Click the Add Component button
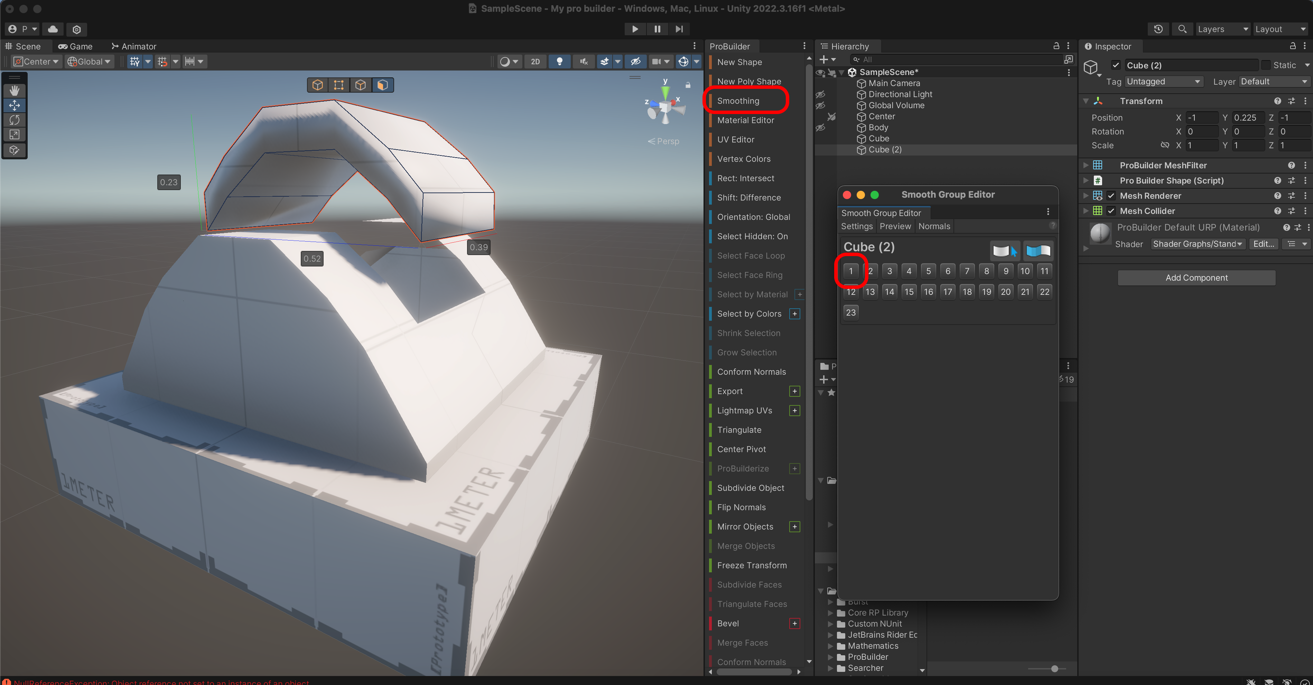1313x685 pixels. pos(1196,278)
